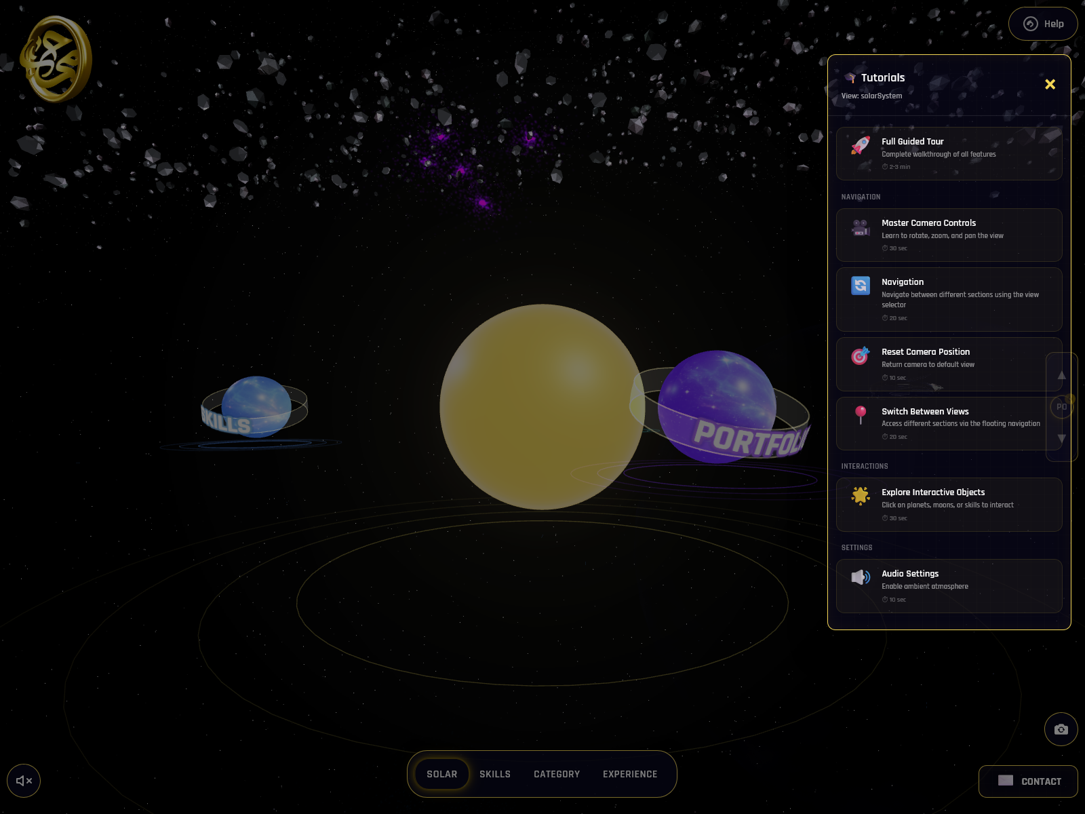Open the Contact button

(x=1028, y=781)
